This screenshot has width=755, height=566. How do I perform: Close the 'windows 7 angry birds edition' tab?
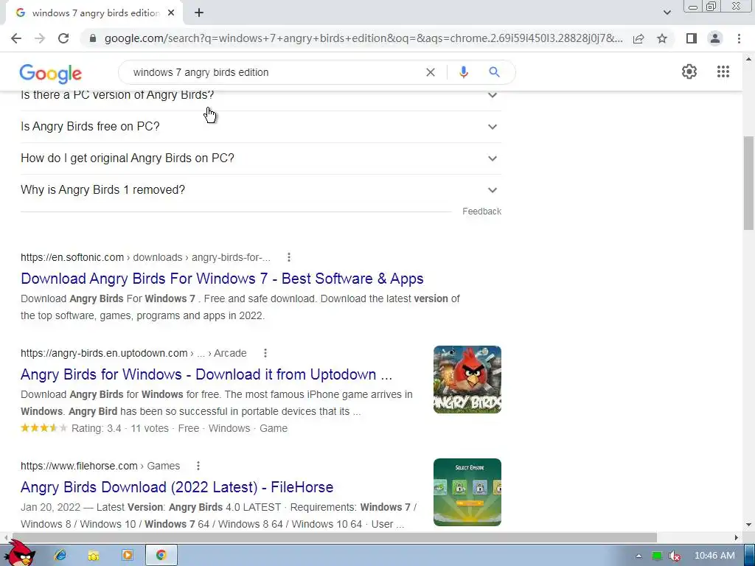[x=171, y=13]
